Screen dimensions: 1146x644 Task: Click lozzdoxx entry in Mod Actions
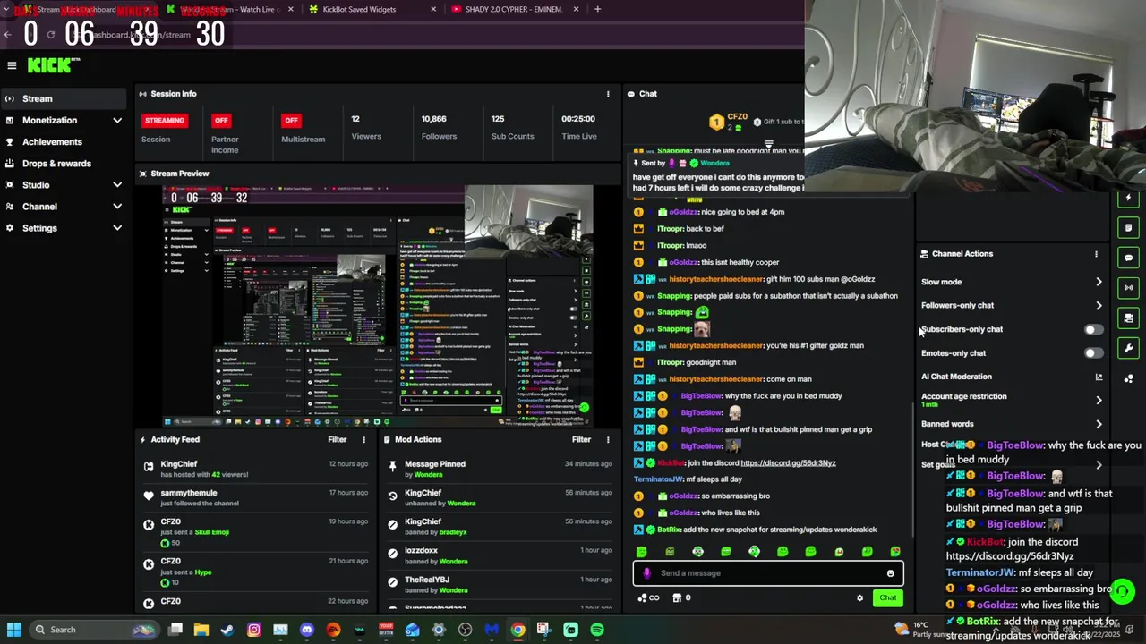(x=421, y=551)
